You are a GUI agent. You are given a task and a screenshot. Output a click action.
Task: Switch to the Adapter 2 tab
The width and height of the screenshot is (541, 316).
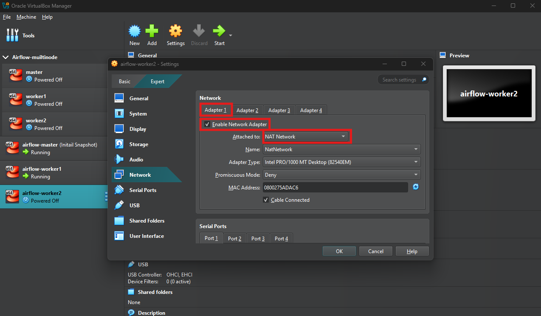(x=248, y=110)
